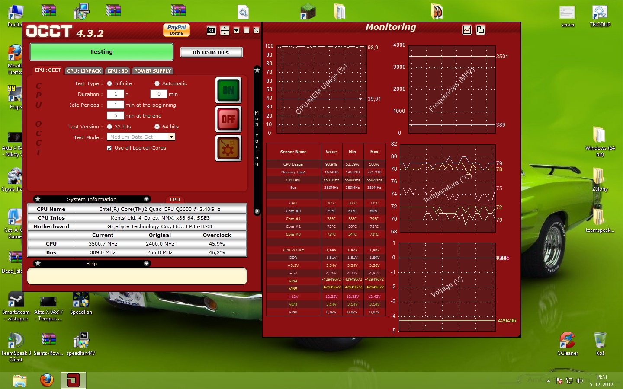The image size is (623, 389).
Task: Switch to the CPU : LINPACK tab
Action: 84,71
